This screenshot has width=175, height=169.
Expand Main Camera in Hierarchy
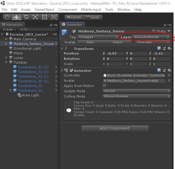(6, 39)
